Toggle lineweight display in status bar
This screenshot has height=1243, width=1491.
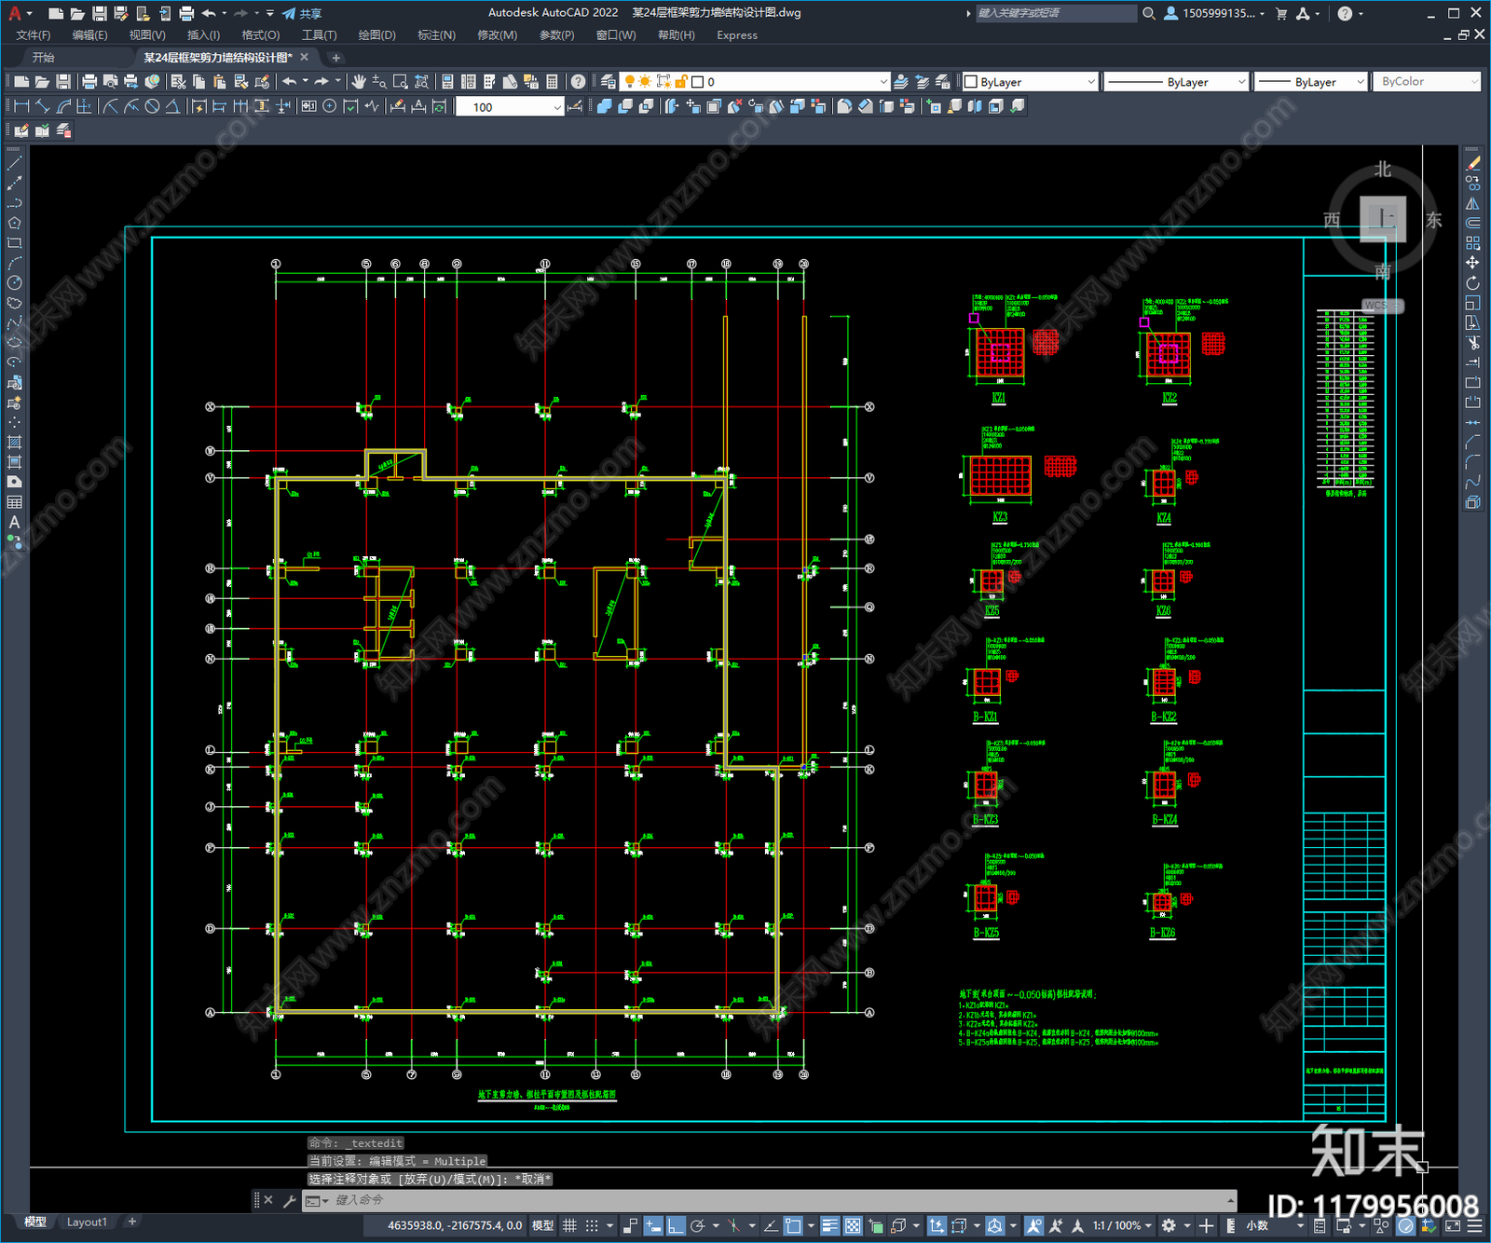pos(829,1225)
